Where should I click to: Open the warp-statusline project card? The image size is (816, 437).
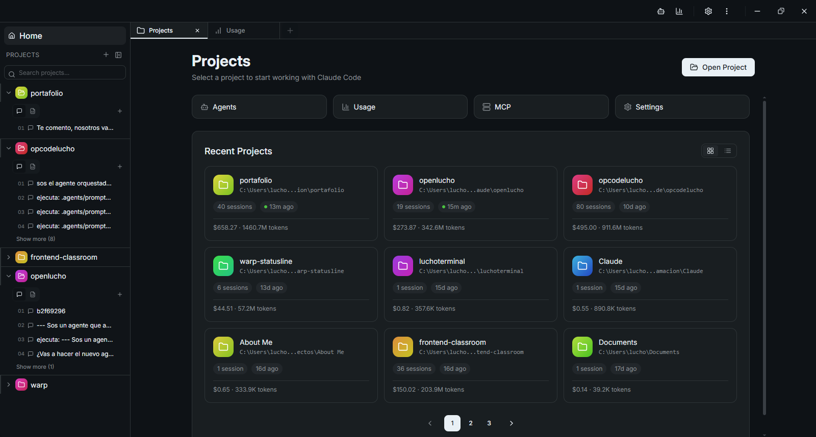pos(291,284)
